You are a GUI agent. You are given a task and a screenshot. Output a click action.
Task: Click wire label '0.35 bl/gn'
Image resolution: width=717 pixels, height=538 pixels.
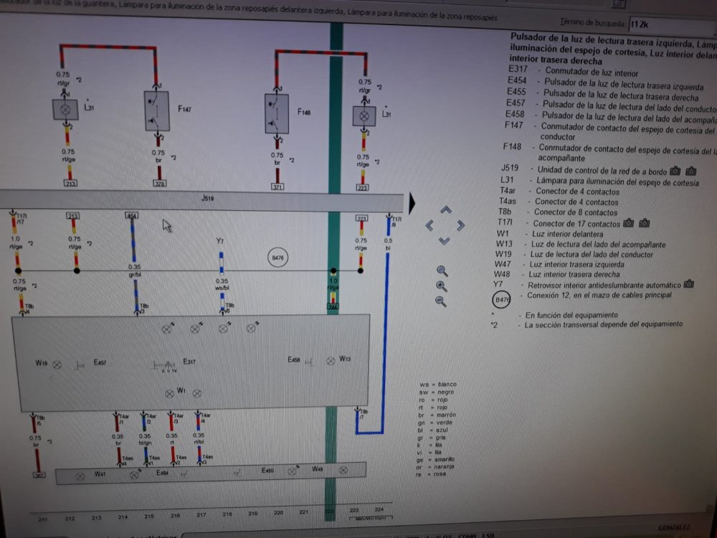tap(145, 439)
